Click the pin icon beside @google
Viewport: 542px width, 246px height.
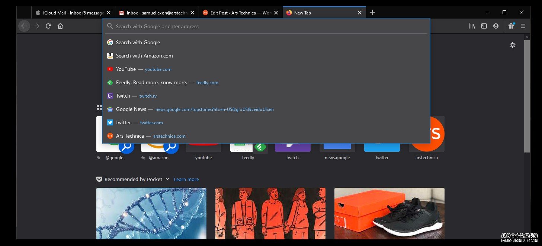click(x=99, y=158)
